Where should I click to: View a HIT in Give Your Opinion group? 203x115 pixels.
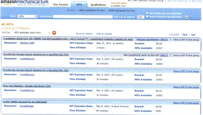pos(186,87)
